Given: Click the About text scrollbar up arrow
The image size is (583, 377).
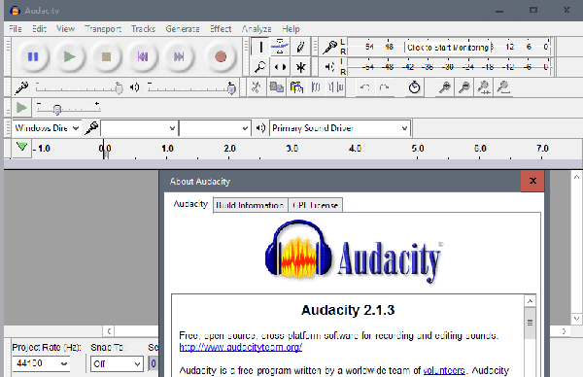Looking at the screenshot, I should 530,301.
